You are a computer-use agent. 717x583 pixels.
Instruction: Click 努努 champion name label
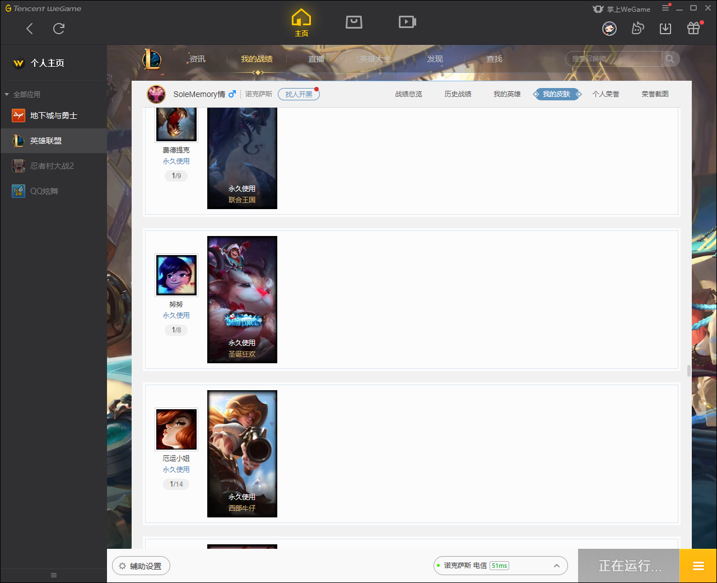(x=176, y=304)
